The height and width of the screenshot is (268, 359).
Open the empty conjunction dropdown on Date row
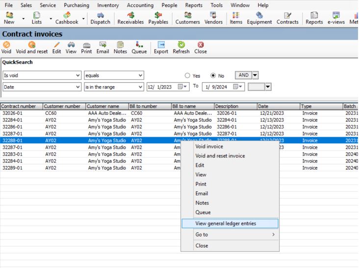(268, 87)
